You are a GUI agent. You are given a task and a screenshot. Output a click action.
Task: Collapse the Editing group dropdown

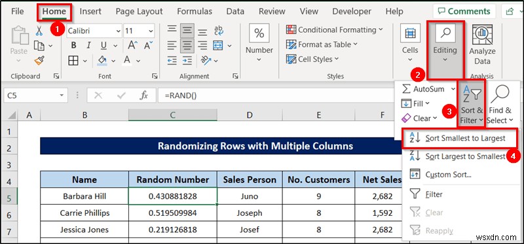445,50
